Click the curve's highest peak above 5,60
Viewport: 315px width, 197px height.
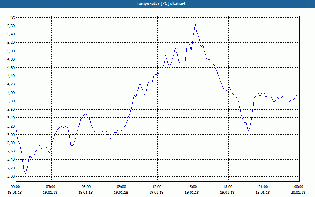(x=195, y=24)
